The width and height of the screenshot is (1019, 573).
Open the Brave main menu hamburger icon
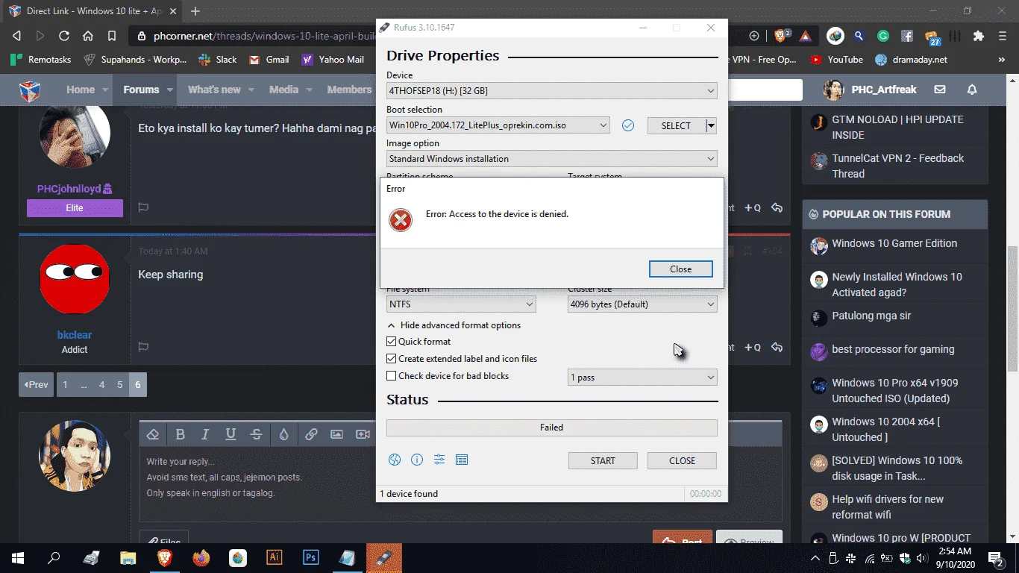tap(1003, 36)
